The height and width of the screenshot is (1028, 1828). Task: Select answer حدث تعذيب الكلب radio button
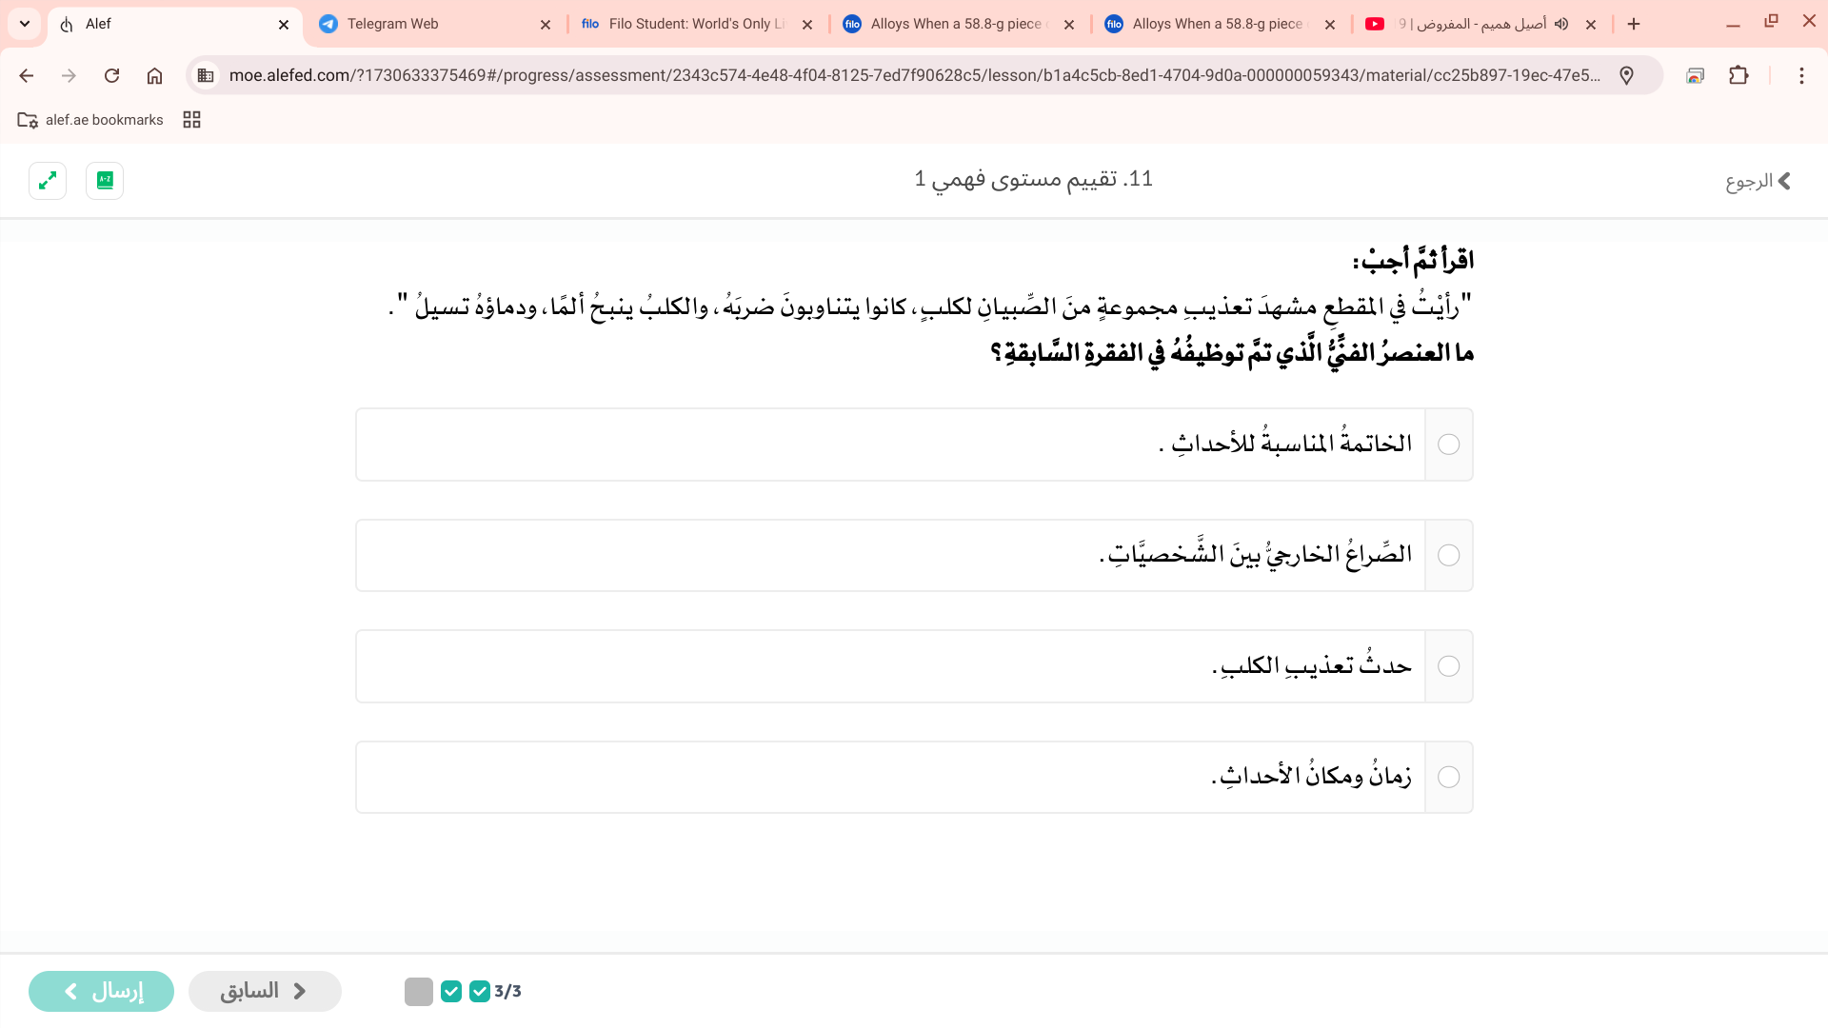pyautogui.click(x=1448, y=666)
